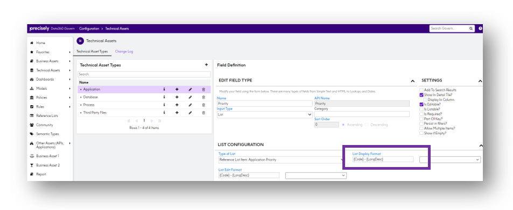Image resolution: width=513 pixels, height=210 pixels.
Task: Click the Reference Lists sidebar icon
Action: [x=32, y=115]
